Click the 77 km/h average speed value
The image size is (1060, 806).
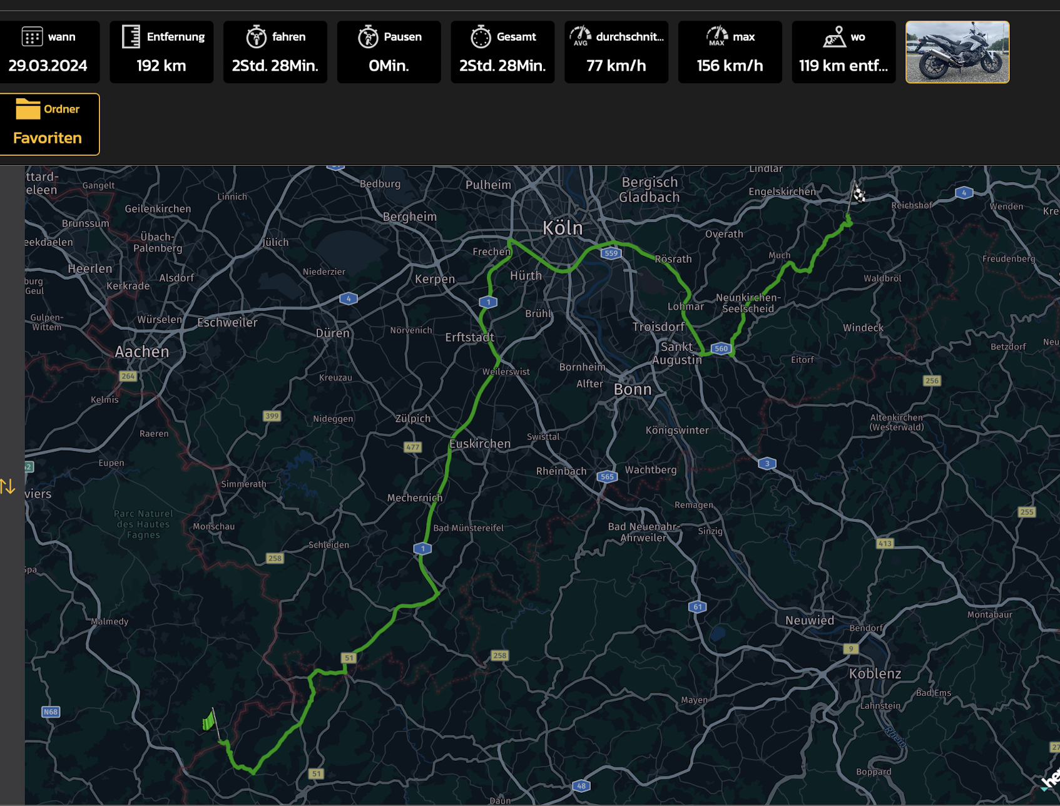(x=616, y=66)
